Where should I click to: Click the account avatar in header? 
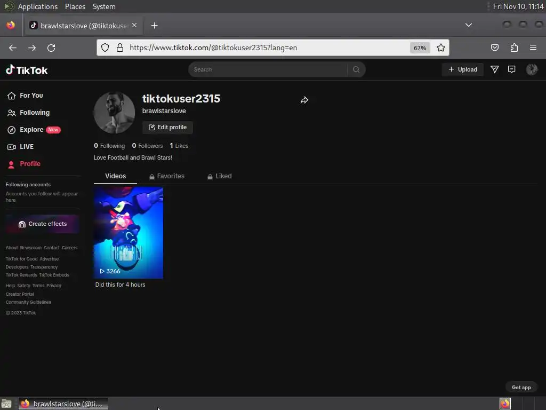(x=532, y=69)
